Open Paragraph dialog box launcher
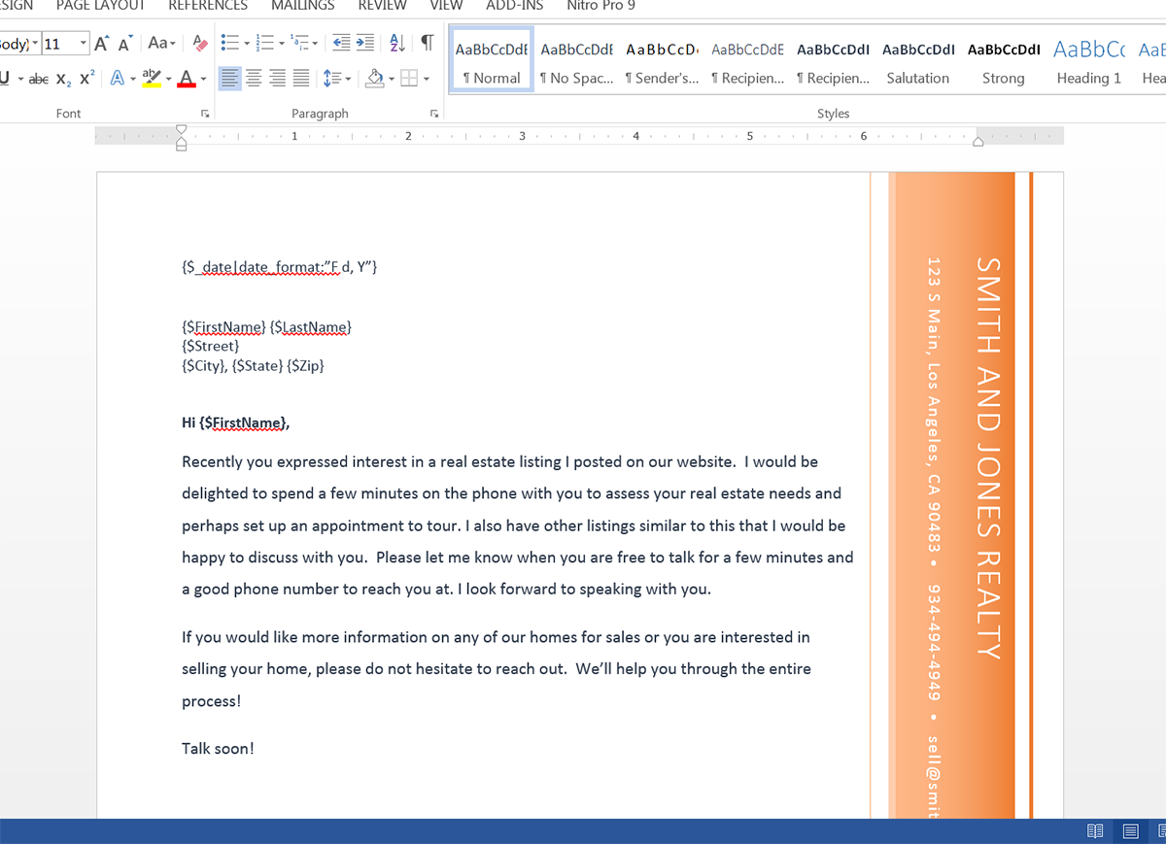Screen dimensions: 1166x844 pos(433,114)
